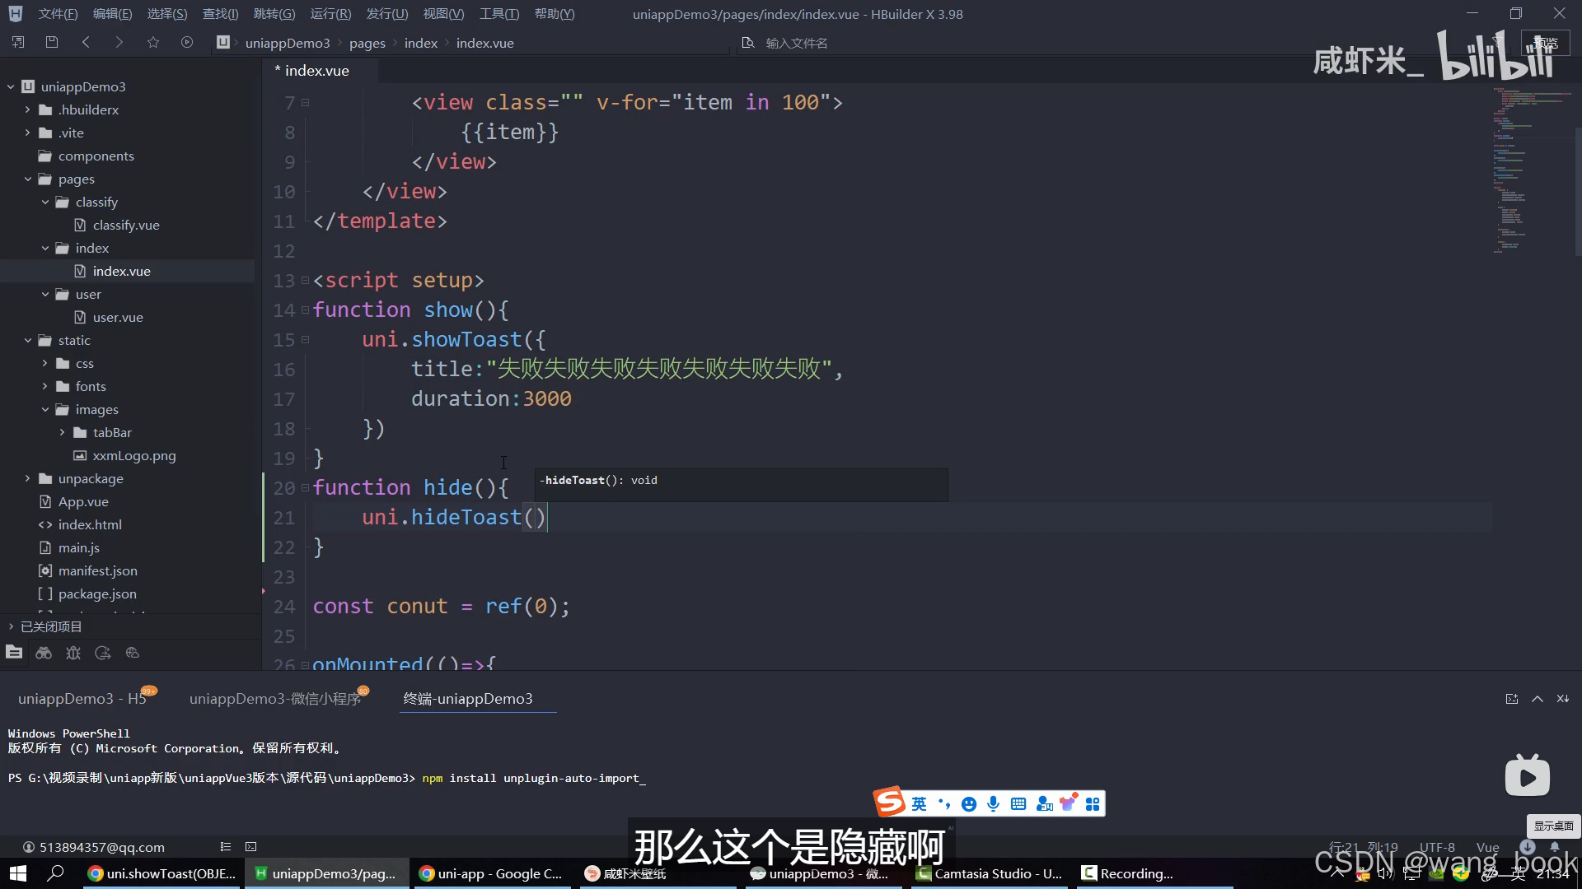The width and height of the screenshot is (1582, 889).
Task: Expand the .vite folder
Action: pos(27,133)
